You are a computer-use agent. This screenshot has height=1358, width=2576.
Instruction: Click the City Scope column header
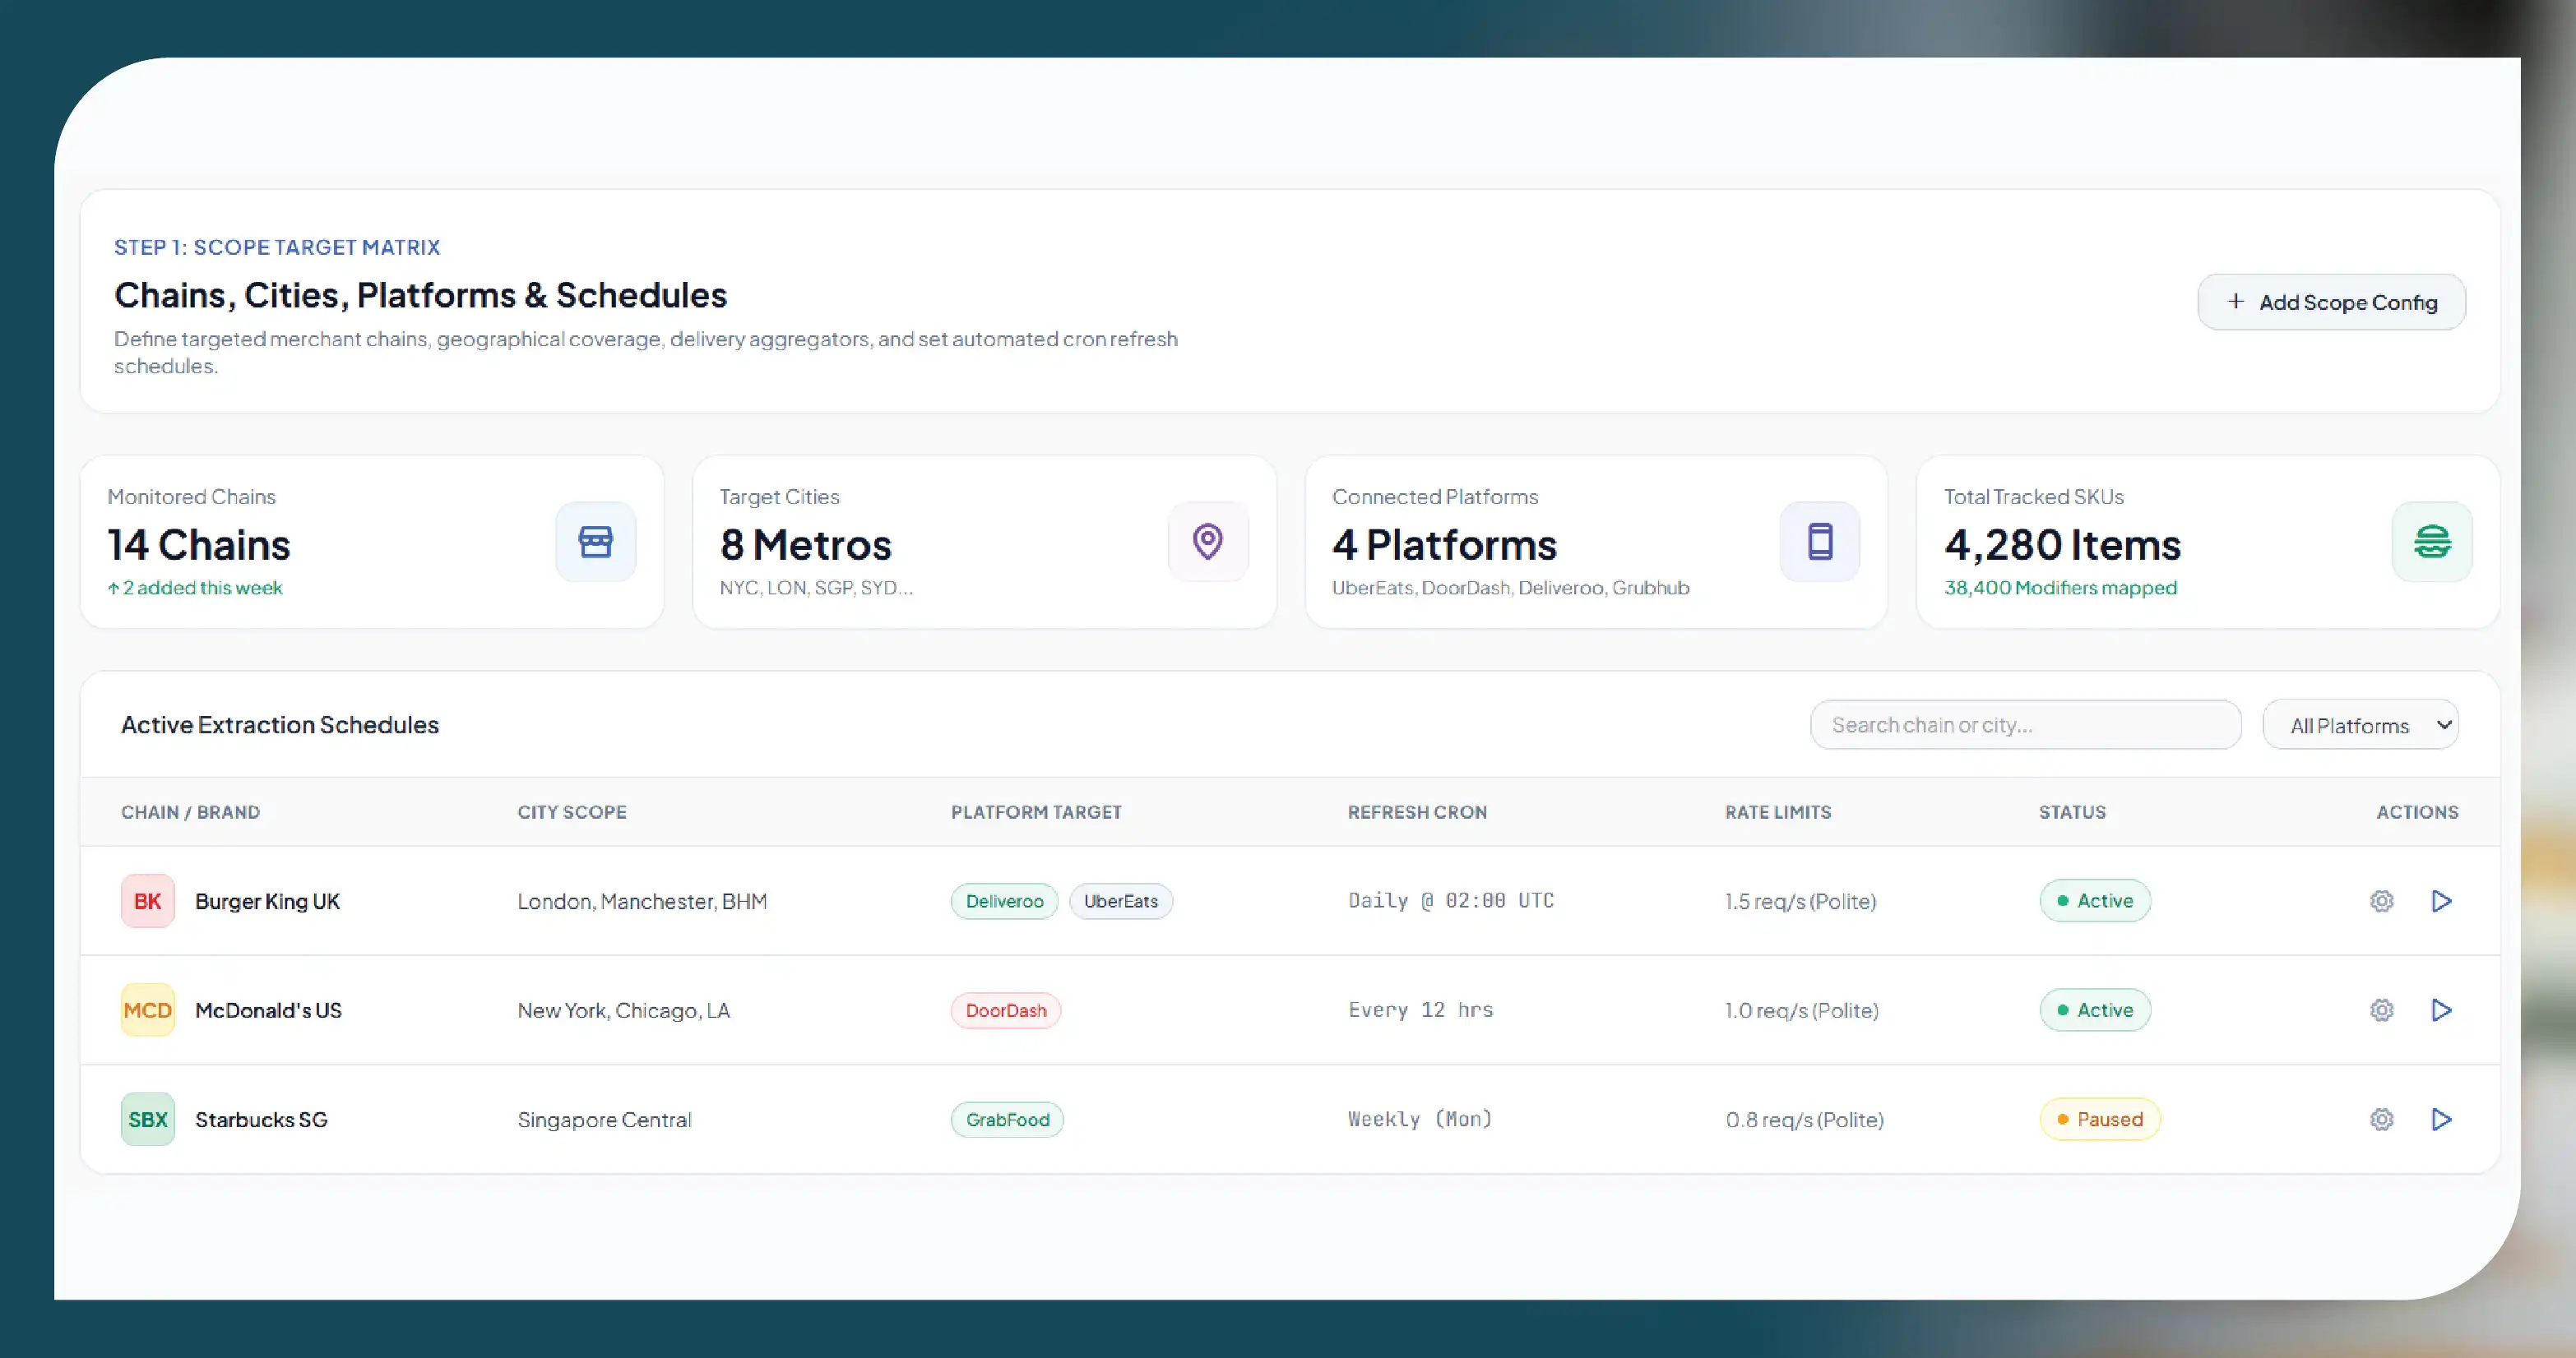tap(572, 811)
